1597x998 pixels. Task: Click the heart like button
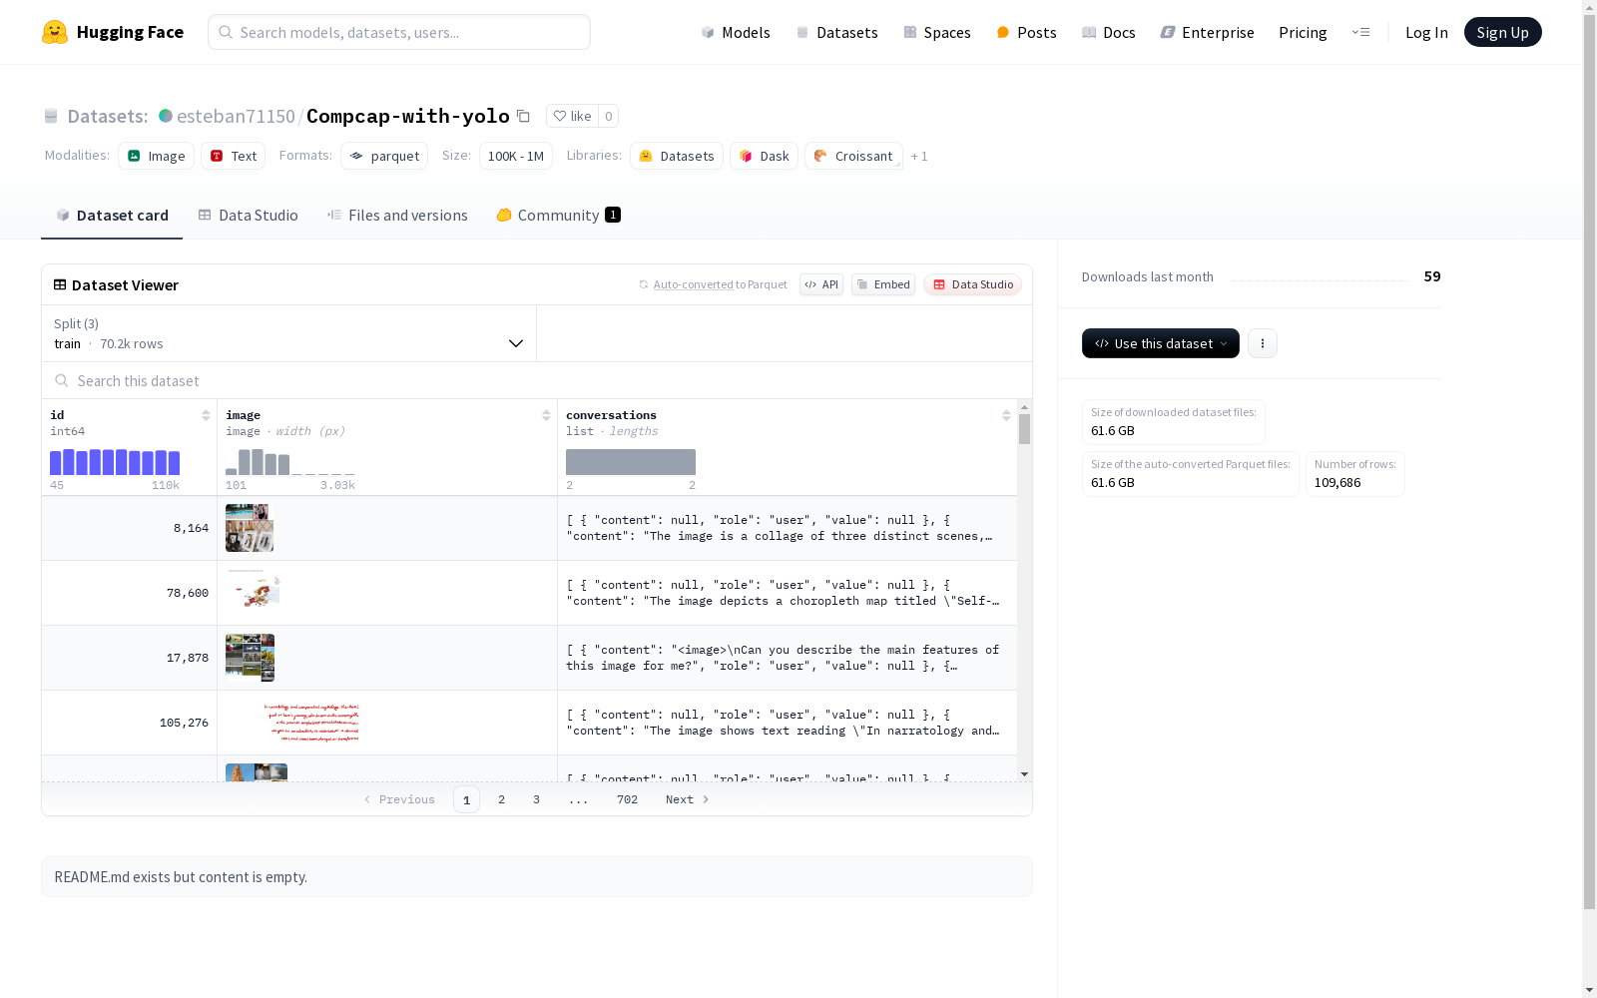572,116
